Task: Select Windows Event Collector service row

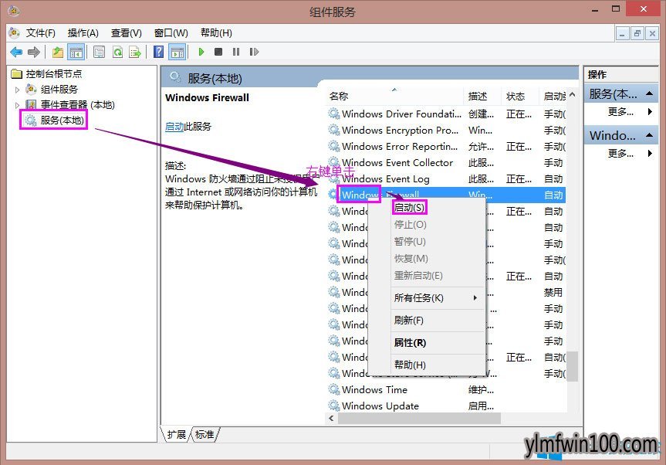Action: coord(446,162)
